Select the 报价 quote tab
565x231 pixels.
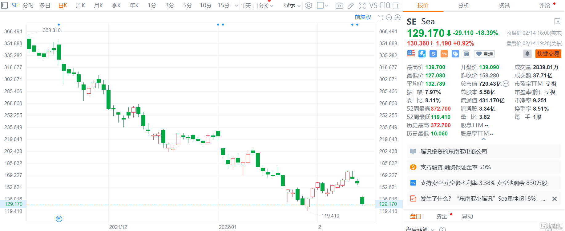[423, 6]
